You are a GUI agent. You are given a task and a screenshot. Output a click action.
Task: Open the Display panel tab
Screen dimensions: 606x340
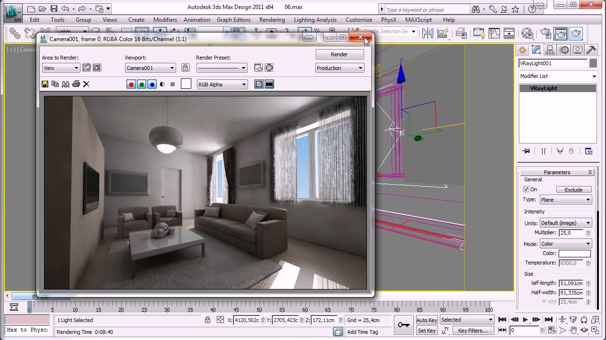pyautogui.click(x=578, y=50)
